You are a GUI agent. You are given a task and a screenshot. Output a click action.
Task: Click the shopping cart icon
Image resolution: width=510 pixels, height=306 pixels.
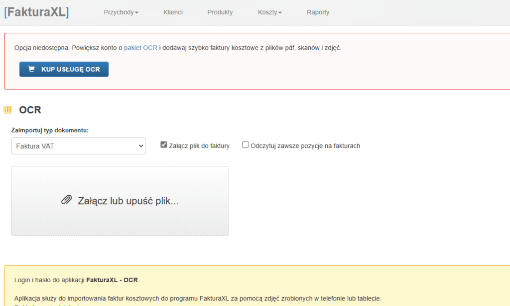point(31,70)
